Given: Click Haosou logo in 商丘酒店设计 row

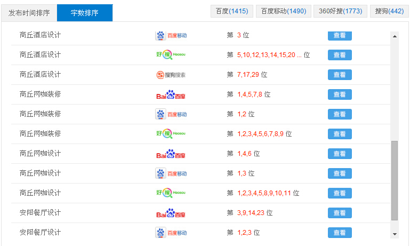Looking at the screenshot, I should pyautogui.click(x=171, y=54).
